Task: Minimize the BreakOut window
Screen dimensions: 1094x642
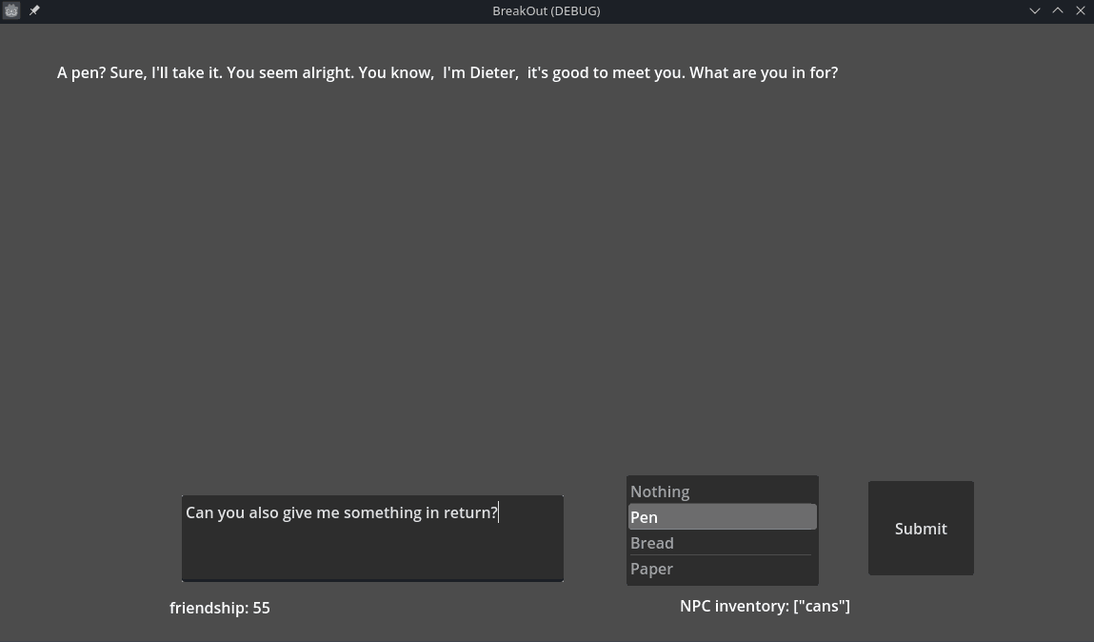Action: (1035, 10)
